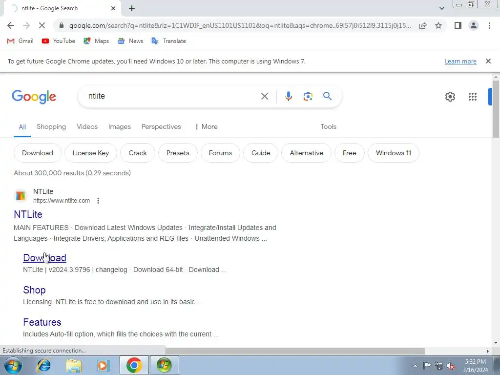Screen dimensions: 500x375
Task: Submit search with magnifier icon
Action: (x=327, y=96)
